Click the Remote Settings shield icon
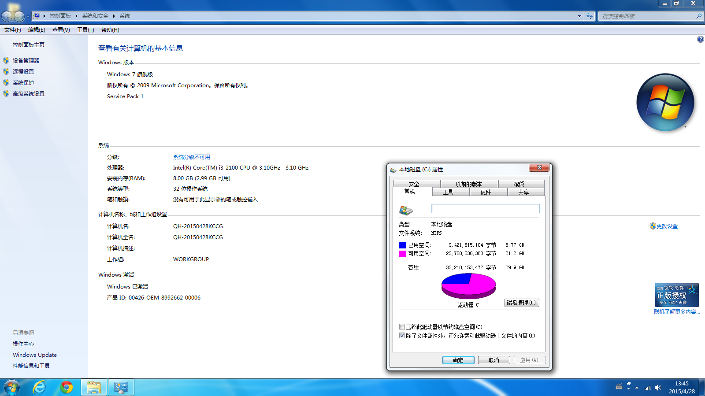The width and height of the screenshot is (705, 396). click(x=6, y=71)
